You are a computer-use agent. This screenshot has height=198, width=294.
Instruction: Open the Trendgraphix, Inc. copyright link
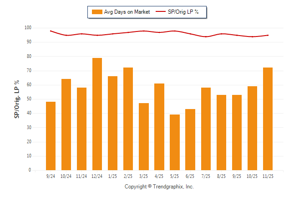coord(159,187)
